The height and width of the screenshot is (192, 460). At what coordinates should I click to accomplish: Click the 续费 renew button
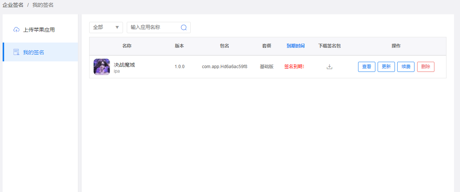[406, 67]
